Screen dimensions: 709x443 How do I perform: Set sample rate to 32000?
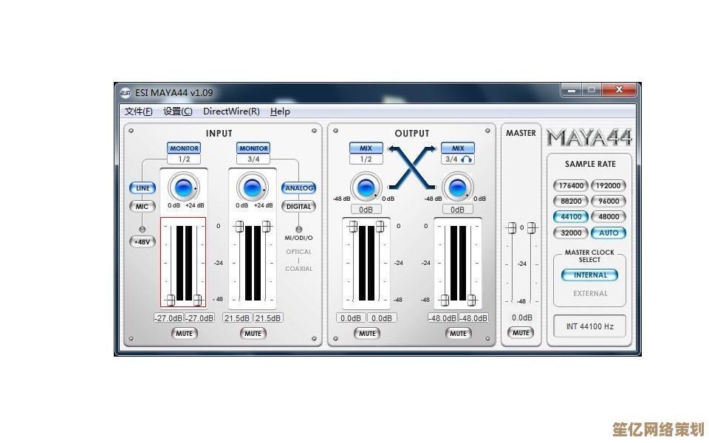(571, 233)
